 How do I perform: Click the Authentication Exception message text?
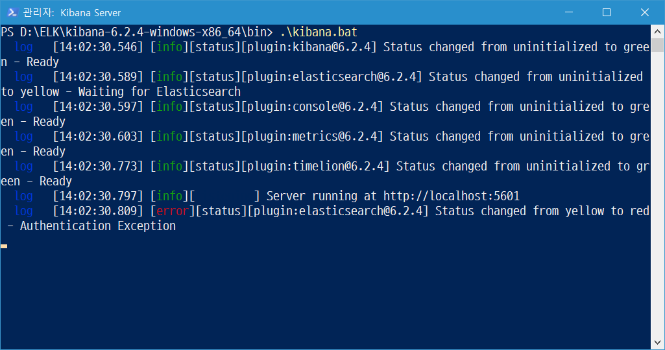(x=97, y=226)
